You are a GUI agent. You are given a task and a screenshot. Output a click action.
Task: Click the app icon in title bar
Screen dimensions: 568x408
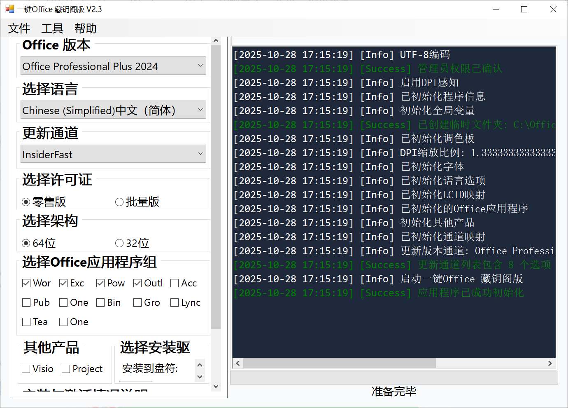9,9
